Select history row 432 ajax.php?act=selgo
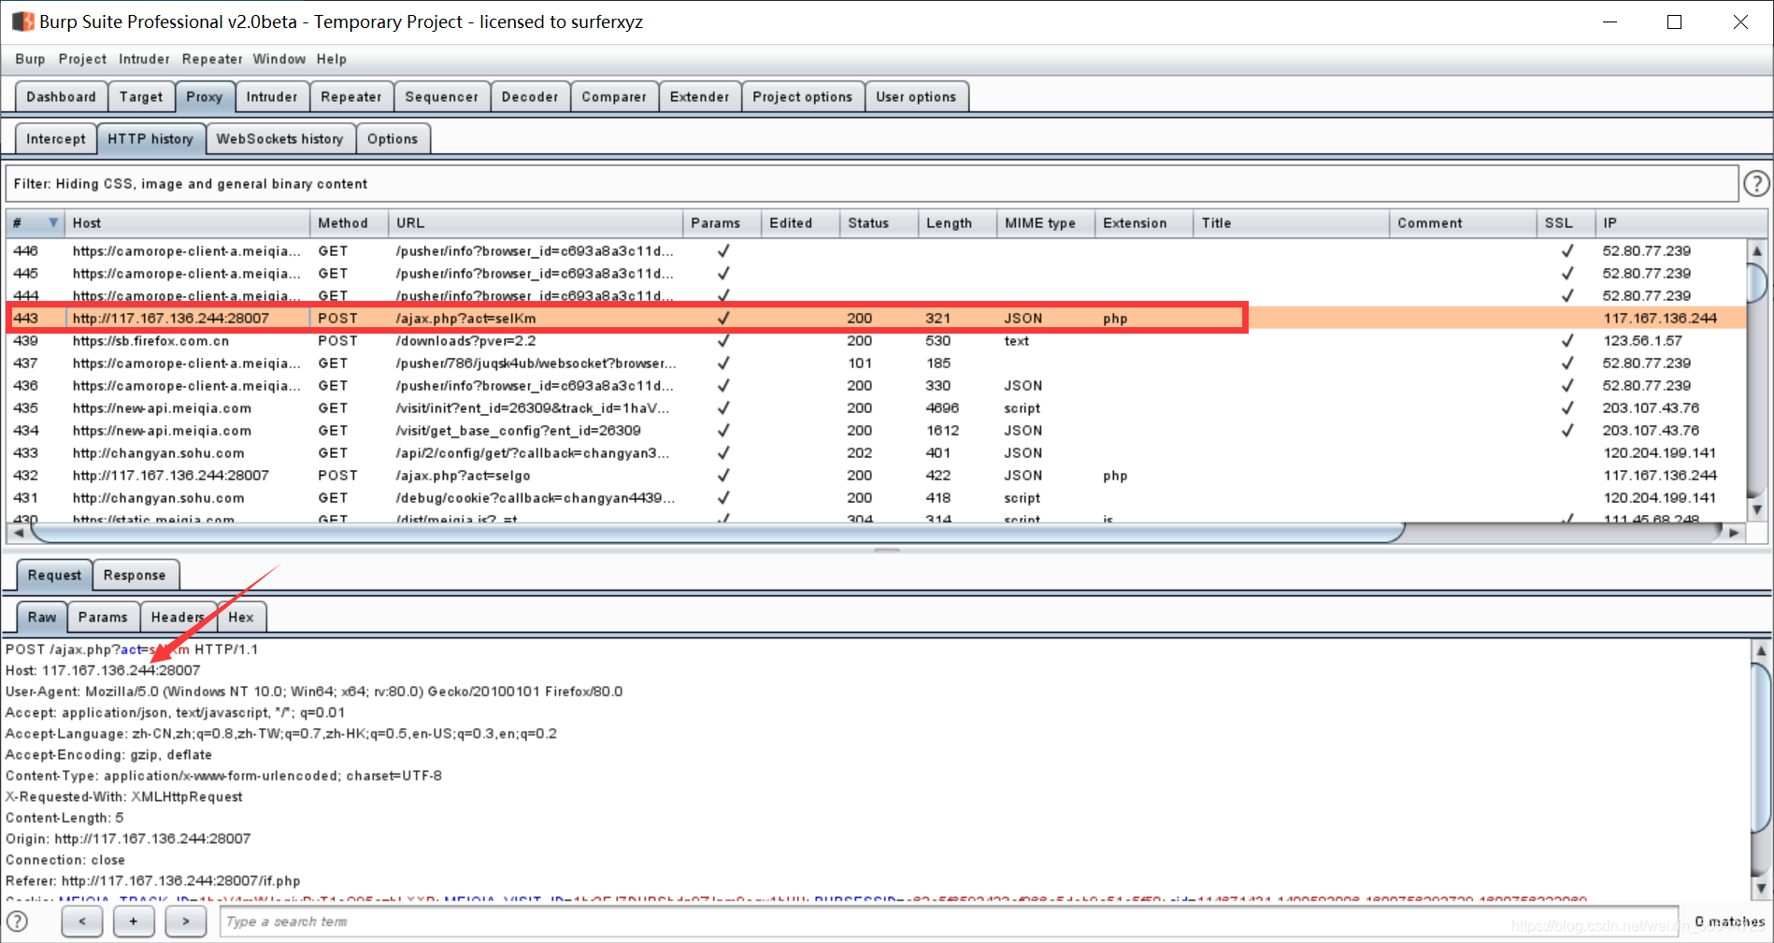Viewport: 1774px width, 943px height. click(x=876, y=475)
